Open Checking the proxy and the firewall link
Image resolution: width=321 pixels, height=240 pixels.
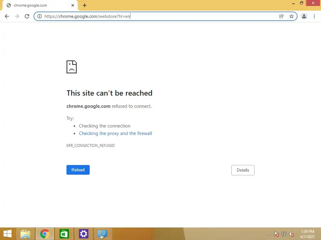115,133
